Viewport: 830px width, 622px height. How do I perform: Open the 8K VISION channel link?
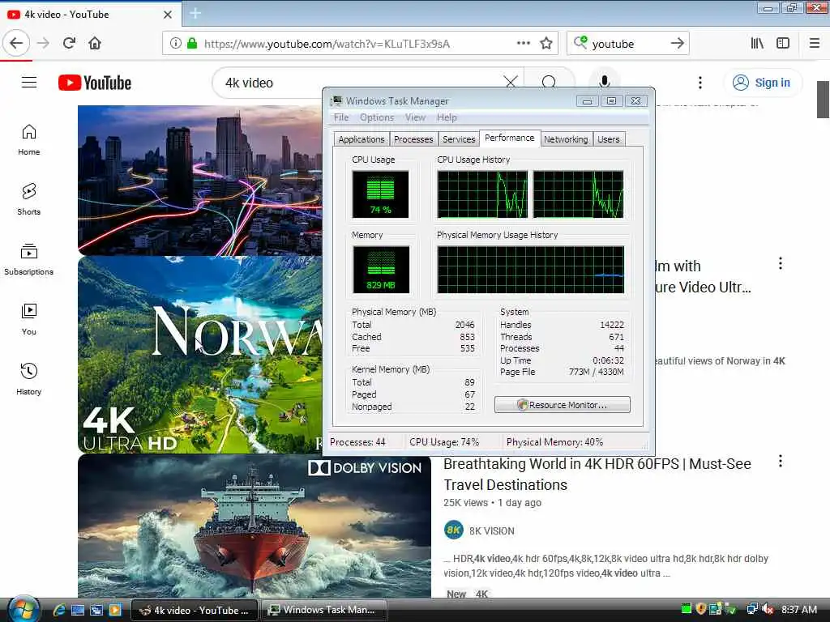(x=492, y=530)
